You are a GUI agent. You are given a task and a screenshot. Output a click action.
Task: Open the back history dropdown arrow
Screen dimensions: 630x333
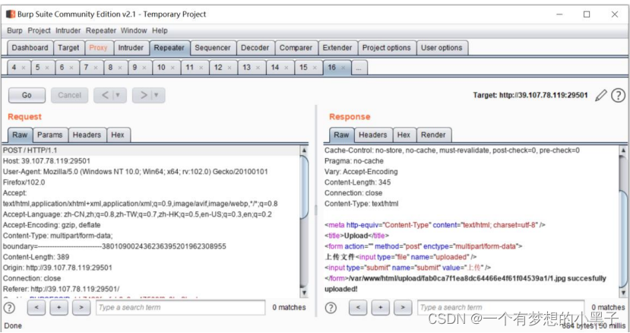[118, 95]
